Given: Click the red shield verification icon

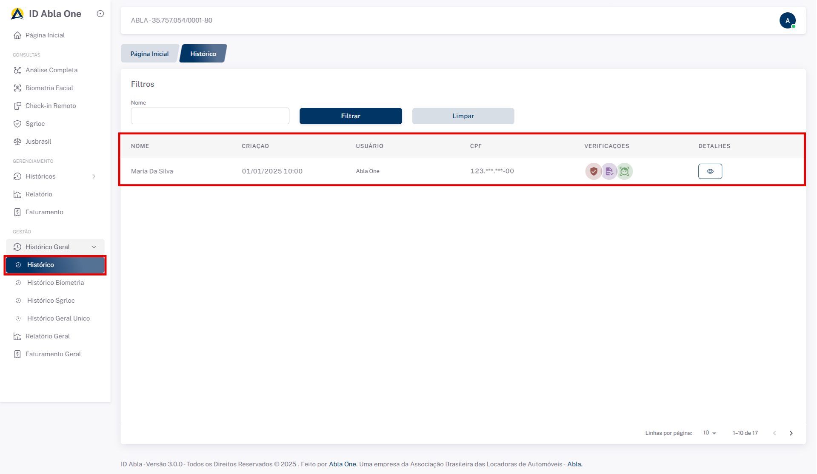Looking at the screenshot, I should pyautogui.click(x=594, y=171).
